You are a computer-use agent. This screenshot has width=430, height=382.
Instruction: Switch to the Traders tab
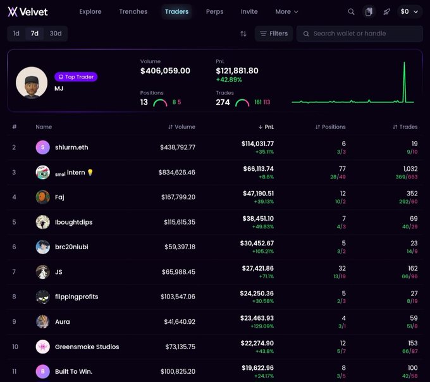pos(176,12)
